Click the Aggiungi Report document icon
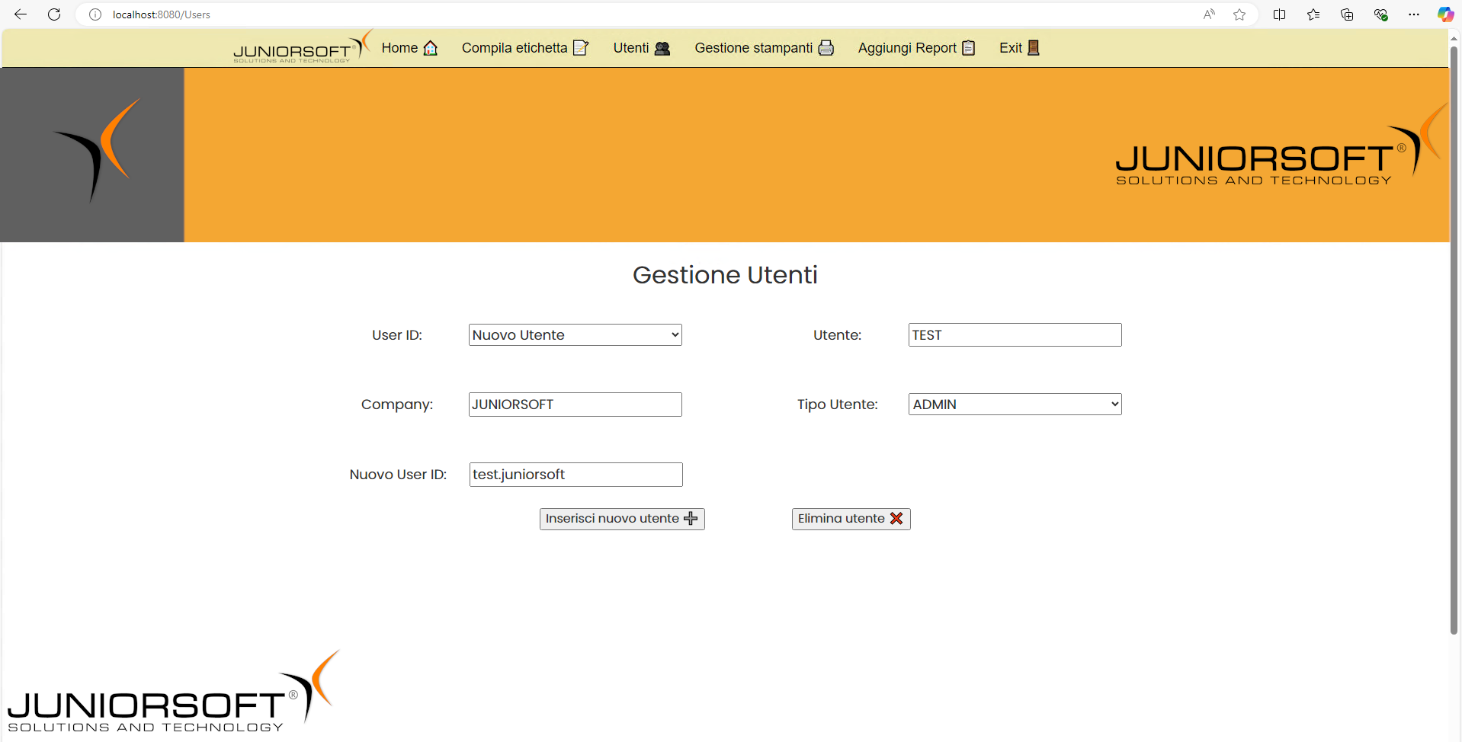Image resolution: width=1462 pixels, height=742 pixels. point(969,48)
